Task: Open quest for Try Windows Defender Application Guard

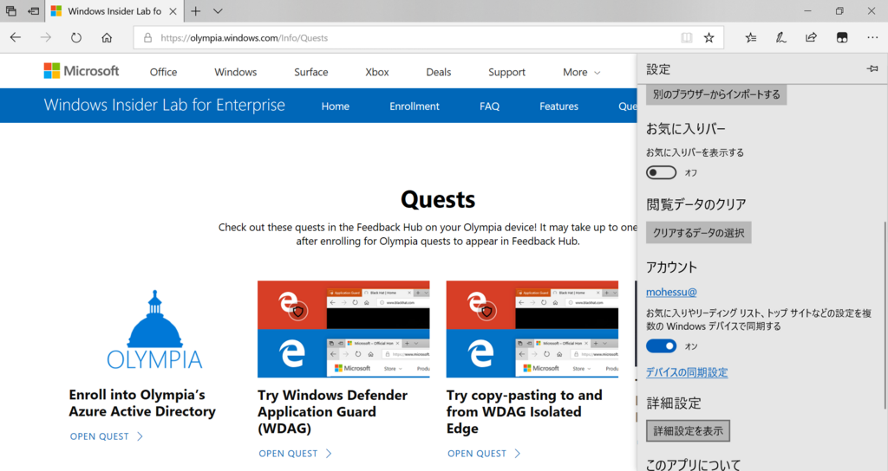Action: (x=295, y=454)
